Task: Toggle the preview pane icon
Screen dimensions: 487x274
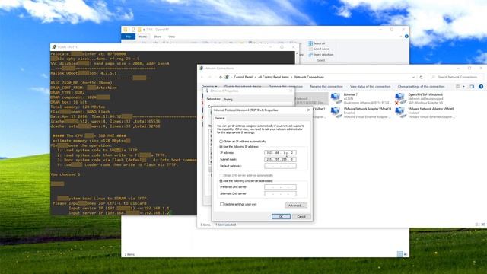Action: [x=472, y=86]
